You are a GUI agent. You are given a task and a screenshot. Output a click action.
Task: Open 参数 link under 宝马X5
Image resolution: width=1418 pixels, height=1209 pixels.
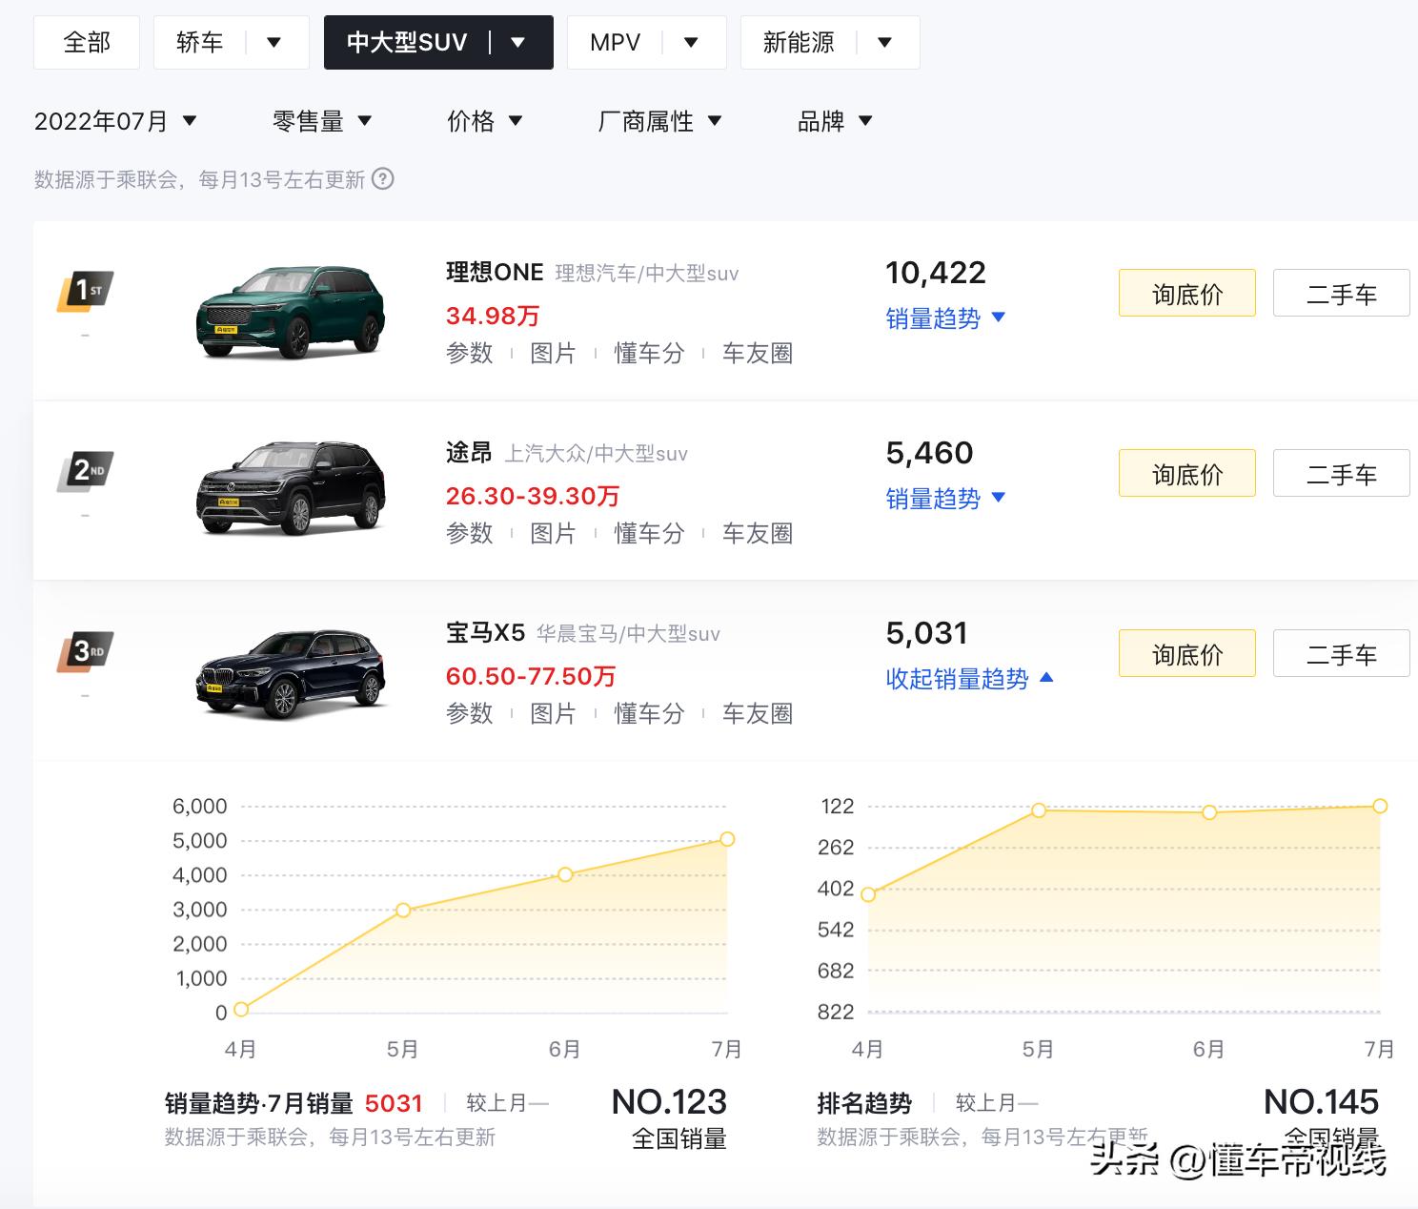click(x=469, y=713)
